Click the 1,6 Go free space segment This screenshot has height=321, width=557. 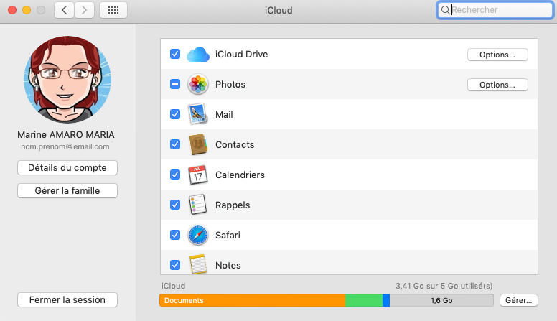[441, 300]
